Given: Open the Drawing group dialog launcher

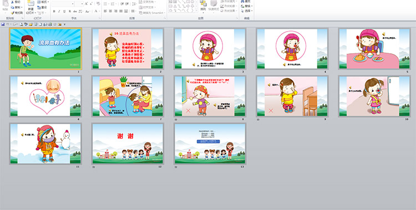Looking at the screenshot, I should (x=237, y=18).
